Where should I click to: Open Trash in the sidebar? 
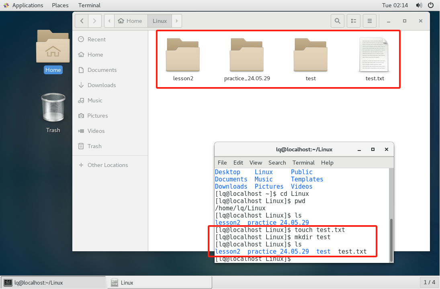[x=110, y=147]
